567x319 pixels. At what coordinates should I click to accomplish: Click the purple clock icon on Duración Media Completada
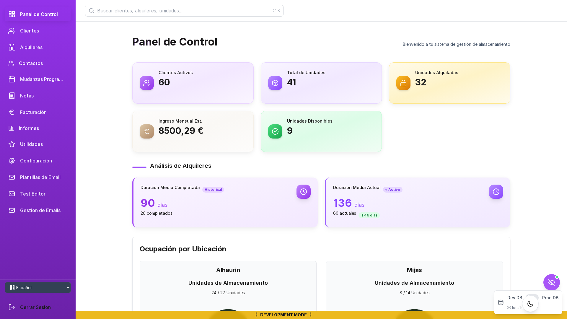pos(304,192)
